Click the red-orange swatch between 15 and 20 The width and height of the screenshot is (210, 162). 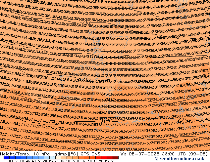(x=98, y=158)
